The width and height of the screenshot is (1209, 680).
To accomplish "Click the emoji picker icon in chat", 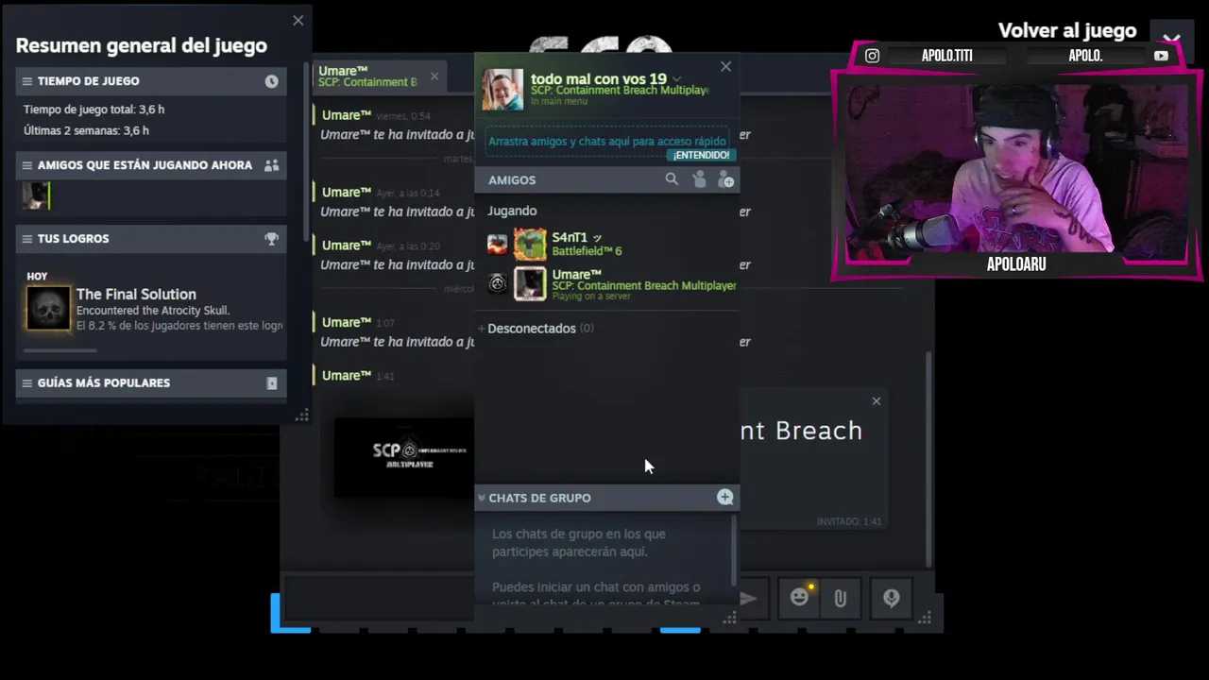I will 800,598.
